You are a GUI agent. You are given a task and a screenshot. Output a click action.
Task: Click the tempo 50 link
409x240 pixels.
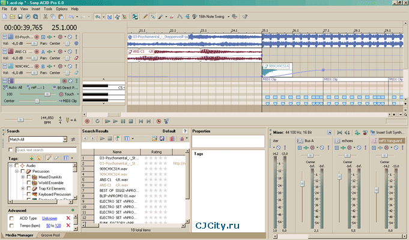[48, 226]
